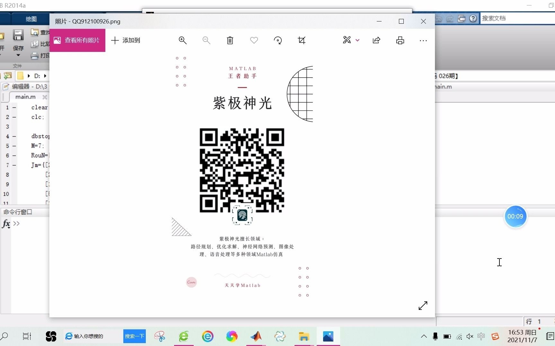Click the zoom out magnifier icon
555x346 pixels.
click(x=207, y=40)
